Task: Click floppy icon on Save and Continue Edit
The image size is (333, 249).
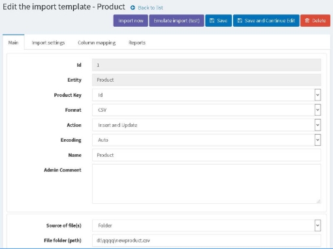Action: pos(240,21)
